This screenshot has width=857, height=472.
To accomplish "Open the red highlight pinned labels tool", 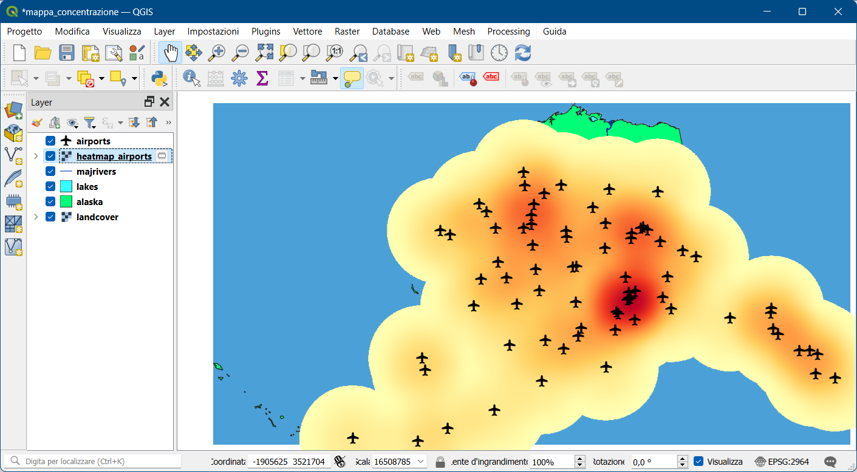I will pos(491,77).
